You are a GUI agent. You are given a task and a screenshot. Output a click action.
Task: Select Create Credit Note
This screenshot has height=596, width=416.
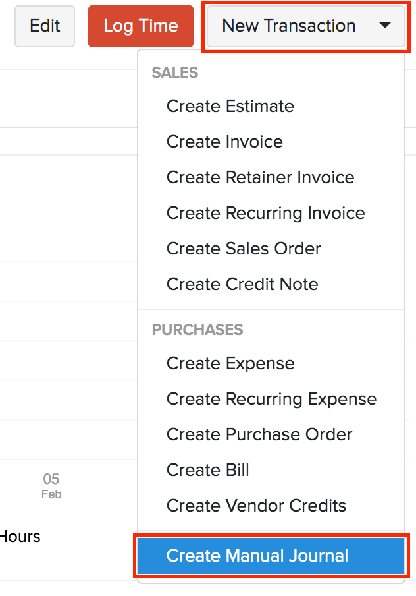(x=242, y=284)
